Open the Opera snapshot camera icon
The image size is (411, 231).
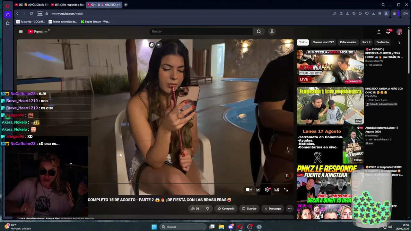tap(347, 13)
